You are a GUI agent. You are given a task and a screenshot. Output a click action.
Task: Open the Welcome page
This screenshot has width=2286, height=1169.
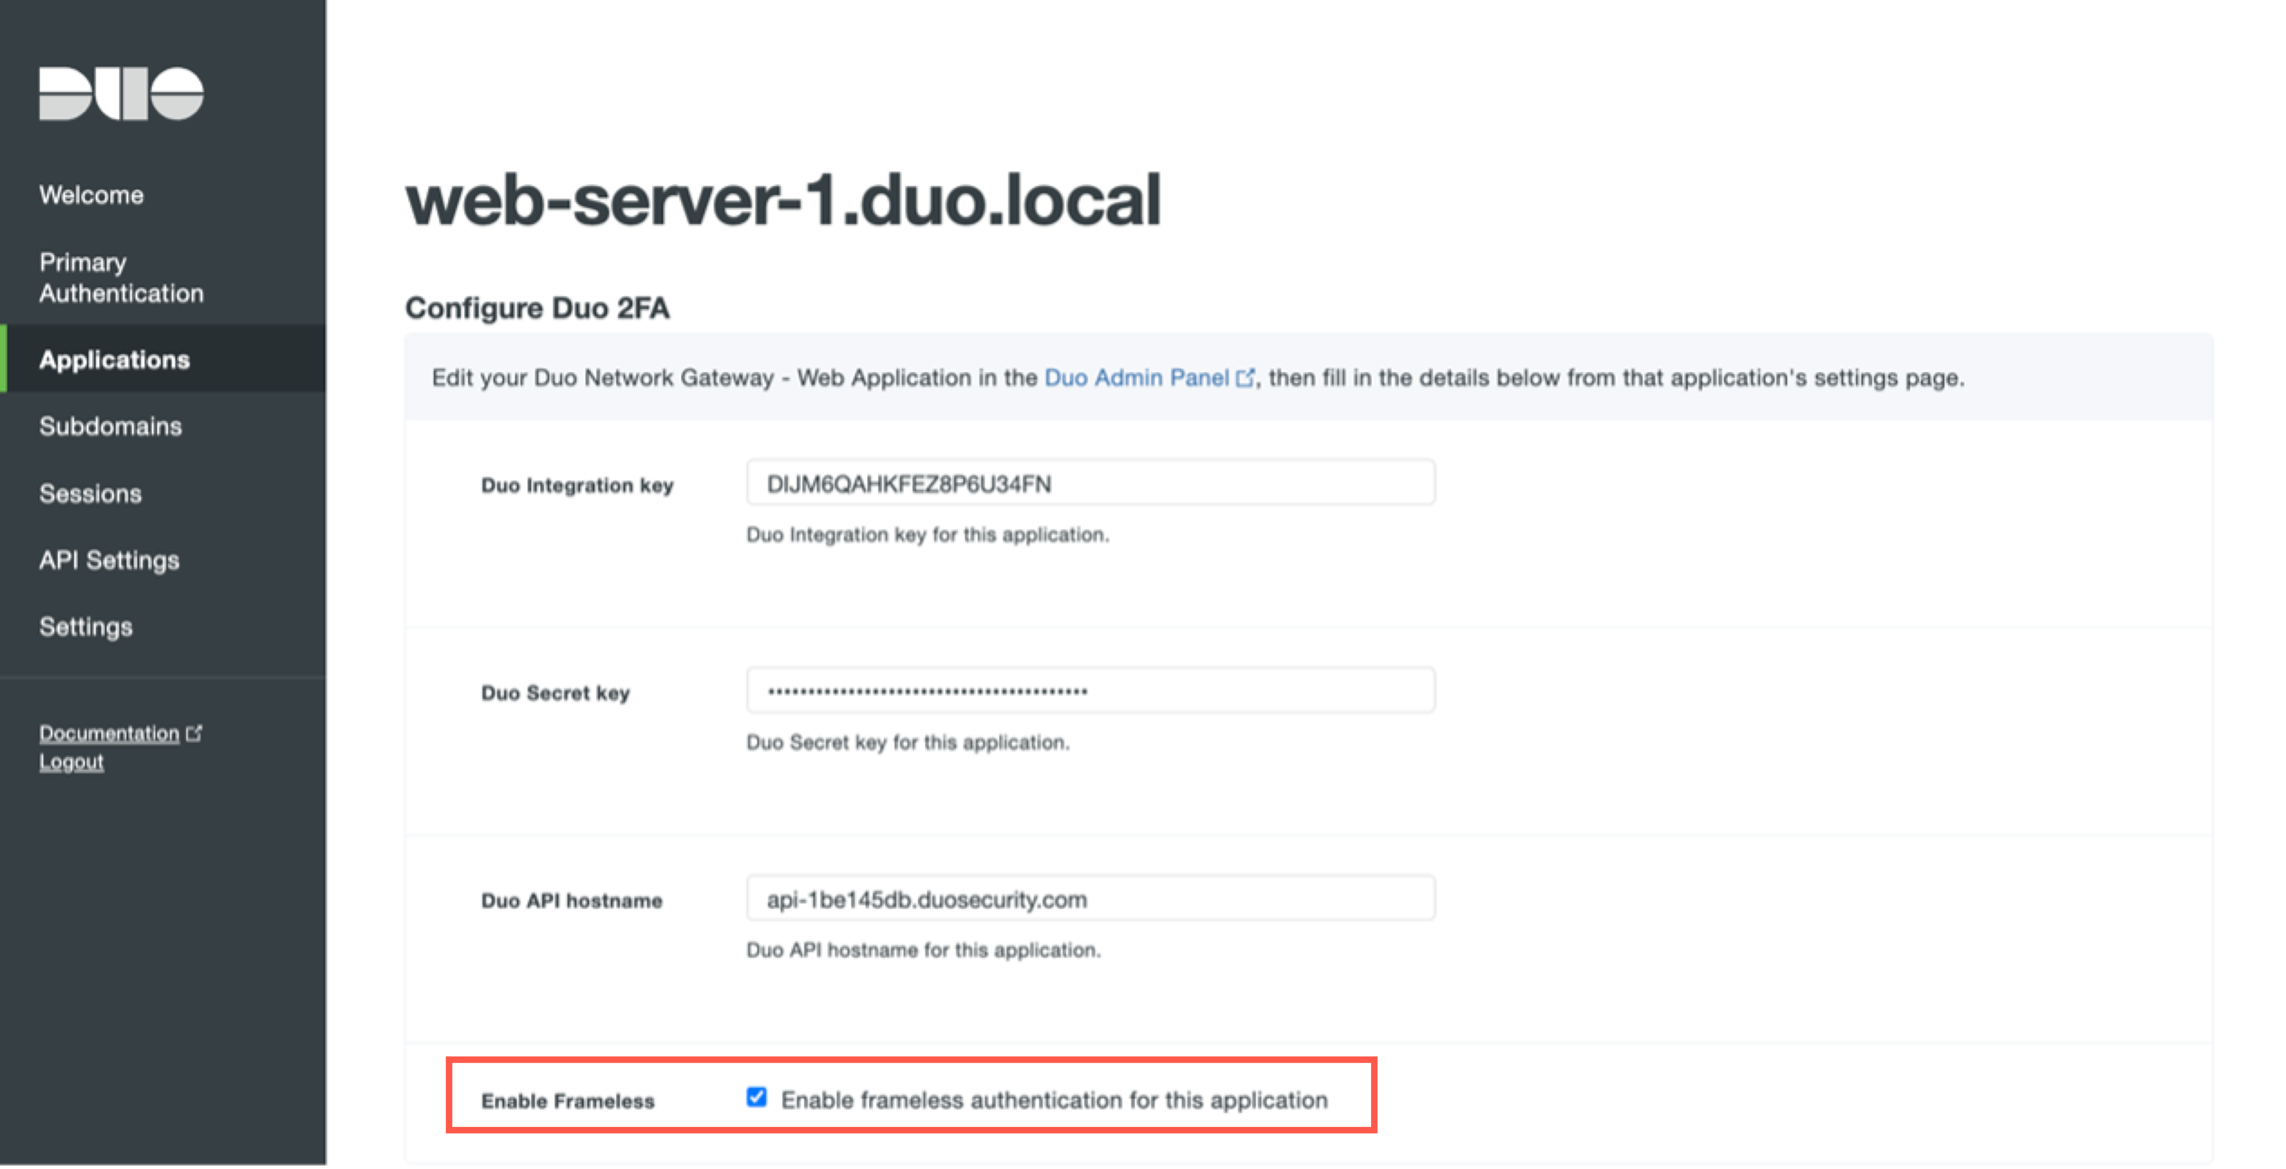pyautogui.click(x=90, y=195)
